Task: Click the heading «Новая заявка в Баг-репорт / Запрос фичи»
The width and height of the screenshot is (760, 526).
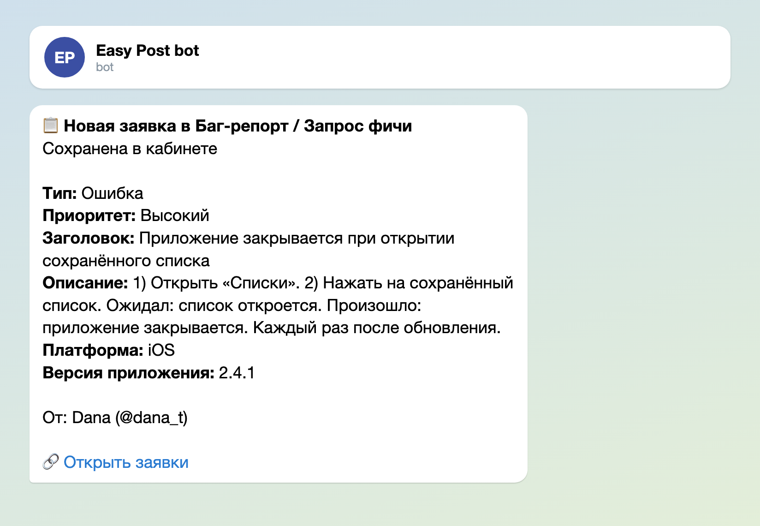Action: coord(237,126)
